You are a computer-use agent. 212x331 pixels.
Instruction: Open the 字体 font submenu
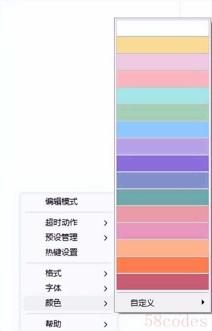(x=53, y=288)
